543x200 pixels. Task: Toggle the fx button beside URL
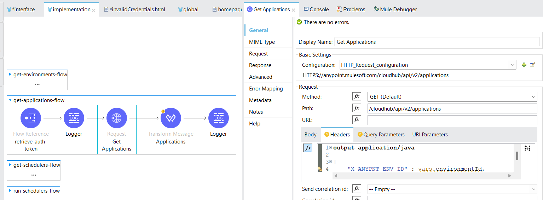pyautogui.click(x=357, y=120)
